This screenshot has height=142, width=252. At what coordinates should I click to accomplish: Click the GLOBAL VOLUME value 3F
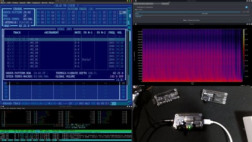(x=89, y=77)
